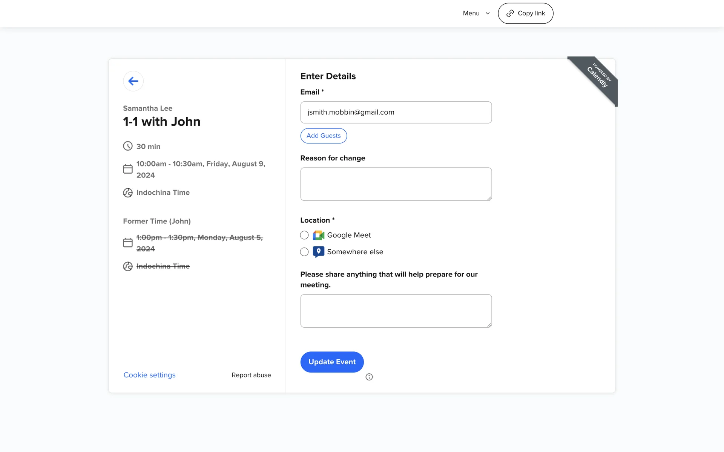Click the clock icon beside 30 min

click(x=128, y=146)
